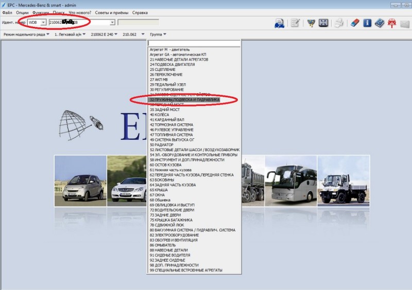Open the help book icon
412x290 pixels.
(x=380, y=23)
